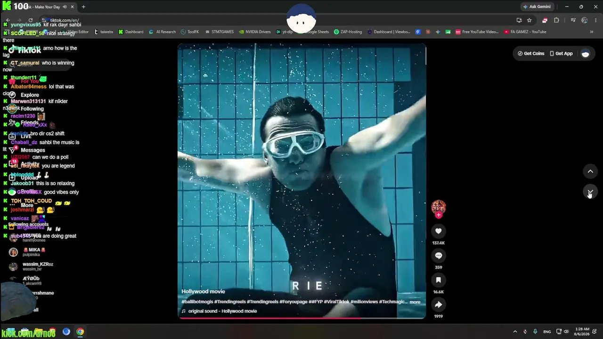Screen dimensions: 603x339
Task: Like the video with the heart icon
Action: point(438,231)
